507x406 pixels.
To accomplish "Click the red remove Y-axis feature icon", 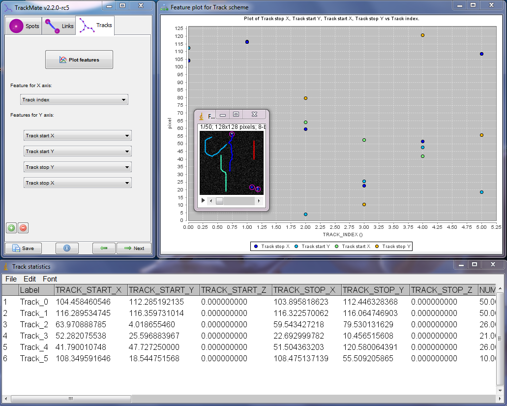I will [23, 228].
